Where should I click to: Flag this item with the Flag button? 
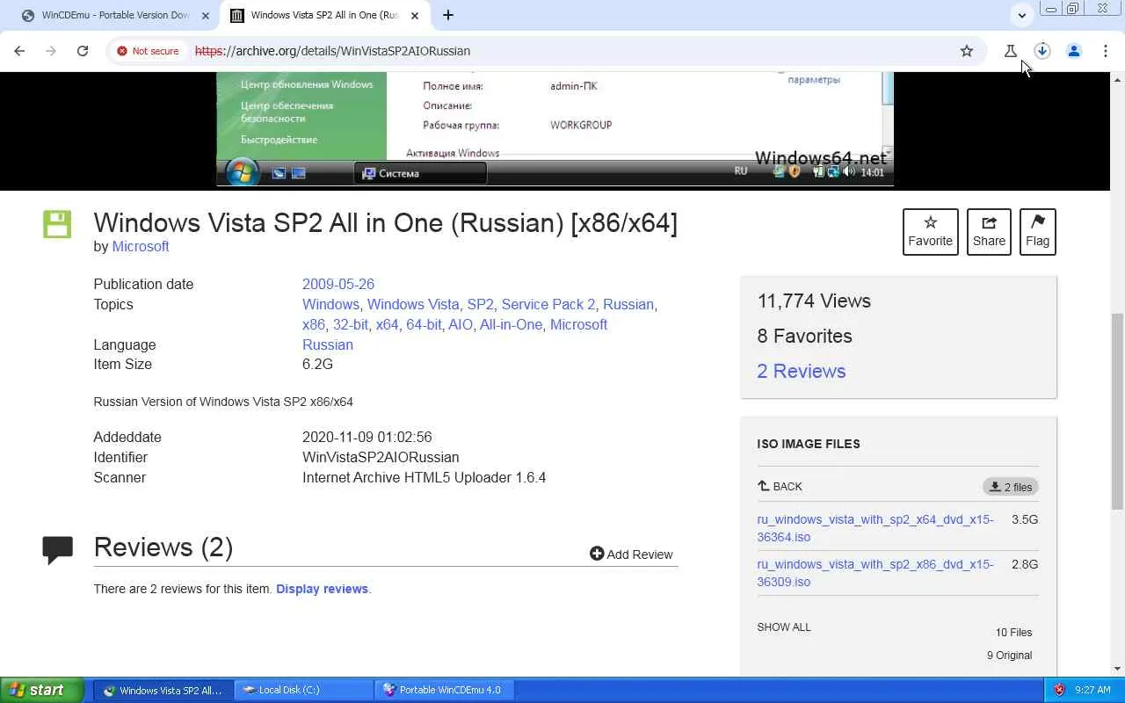point(1037,232)
